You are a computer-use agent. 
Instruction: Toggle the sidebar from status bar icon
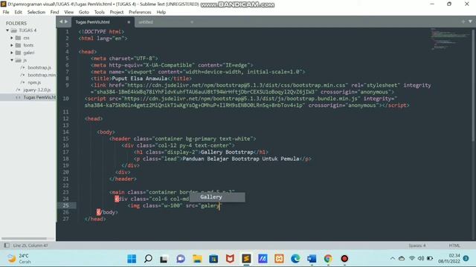[x=7, y=245]
